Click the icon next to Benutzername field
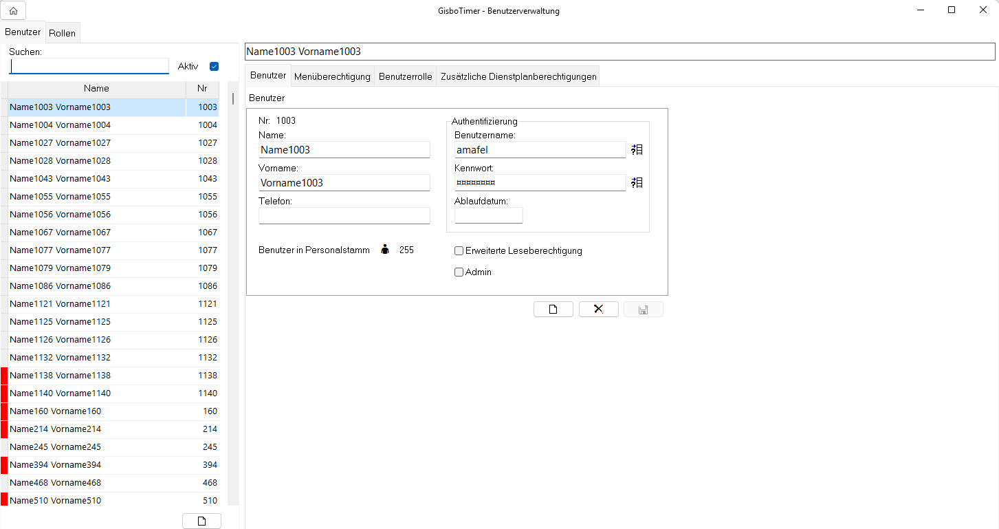999x529 pixels. click(x=637, y=149)
